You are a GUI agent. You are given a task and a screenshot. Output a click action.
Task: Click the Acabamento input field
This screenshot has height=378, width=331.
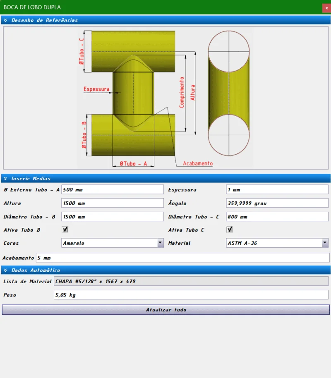tap(182, 258)
